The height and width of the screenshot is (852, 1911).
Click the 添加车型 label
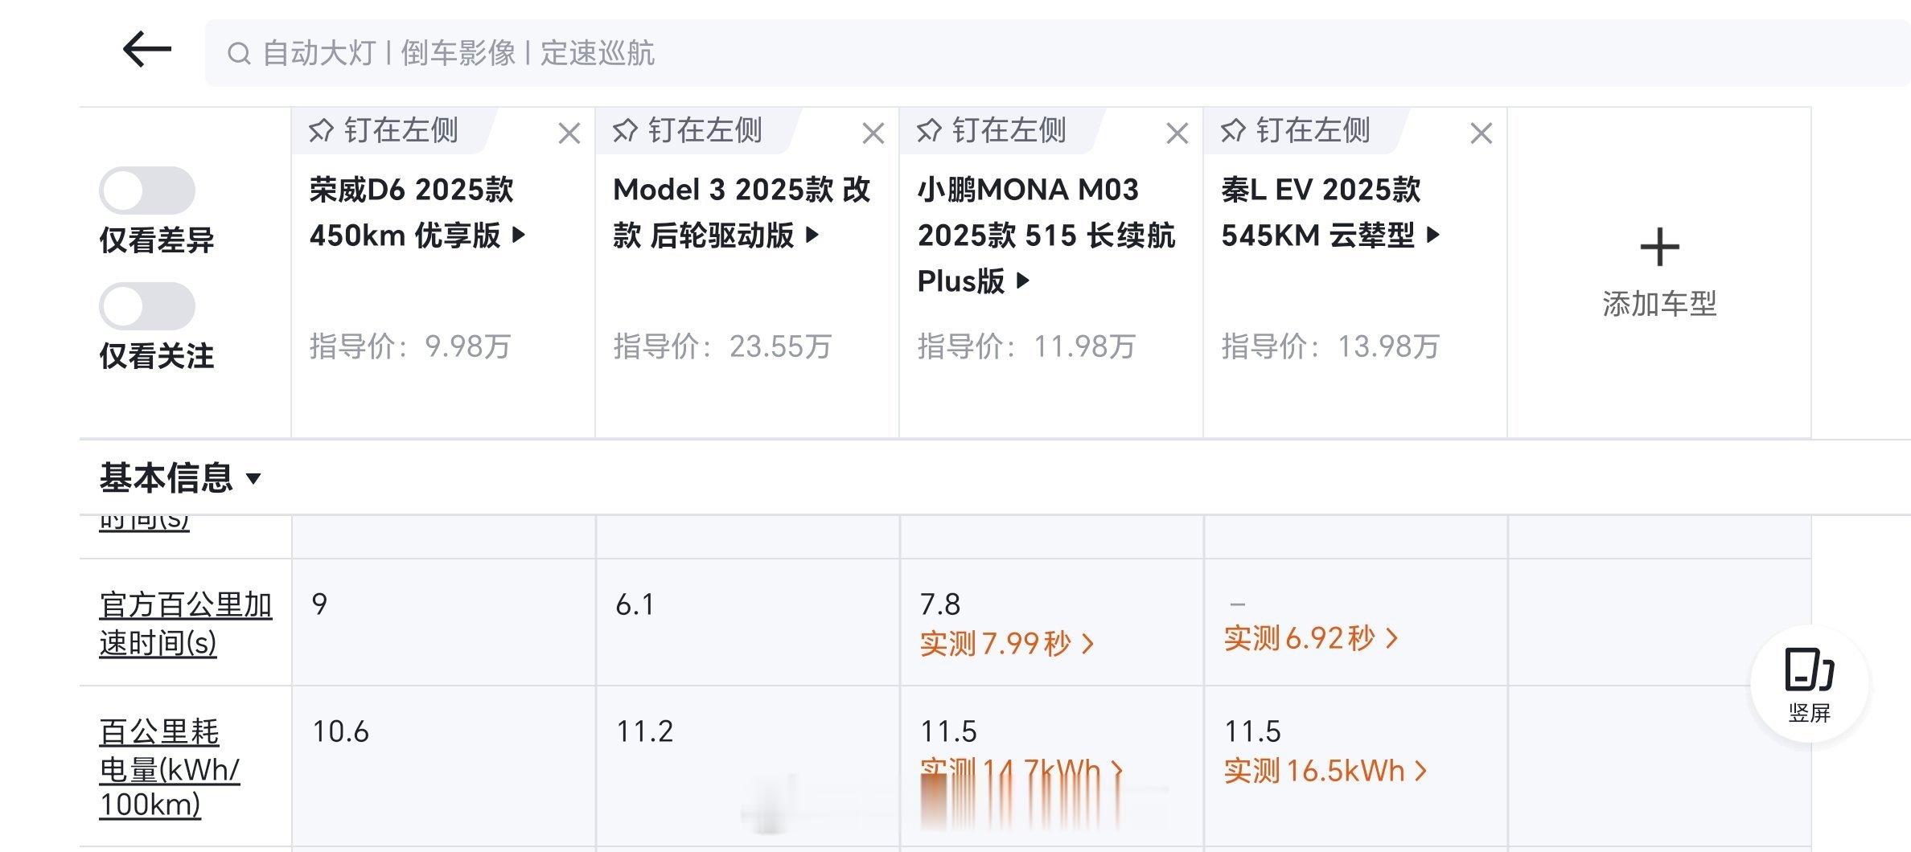(1660, 304)
